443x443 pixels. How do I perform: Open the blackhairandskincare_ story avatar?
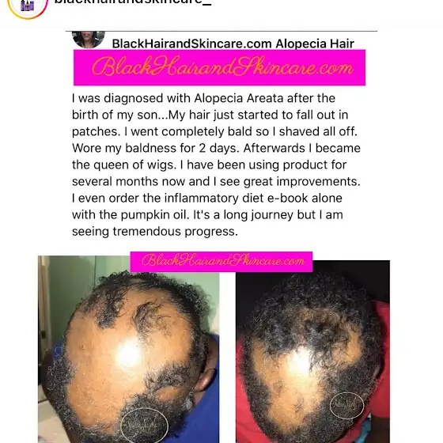click(28, 6)
